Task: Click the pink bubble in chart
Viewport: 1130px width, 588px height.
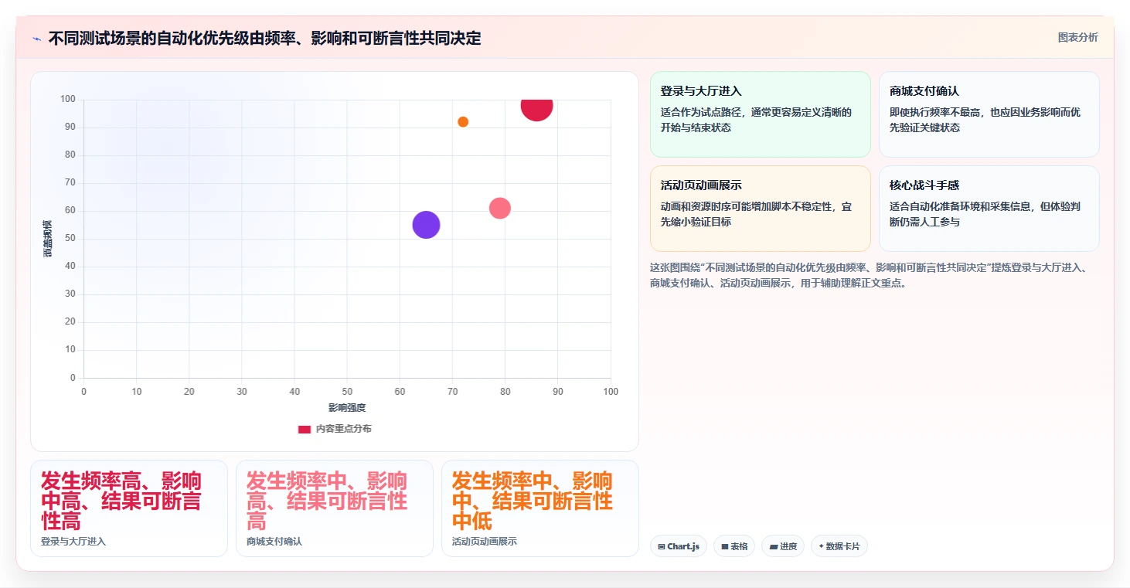Action: click(x=500, y=208)
